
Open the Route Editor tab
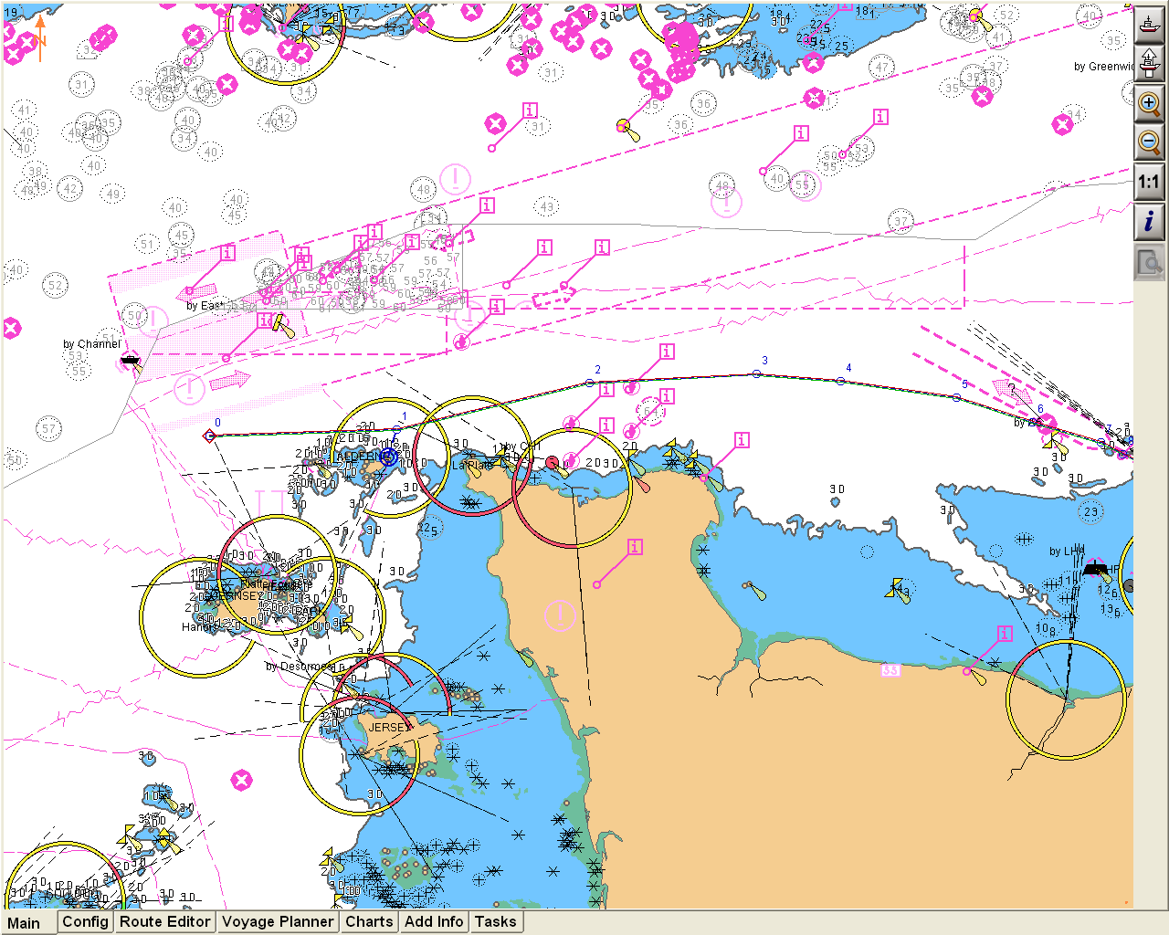(x=164, y=922)
